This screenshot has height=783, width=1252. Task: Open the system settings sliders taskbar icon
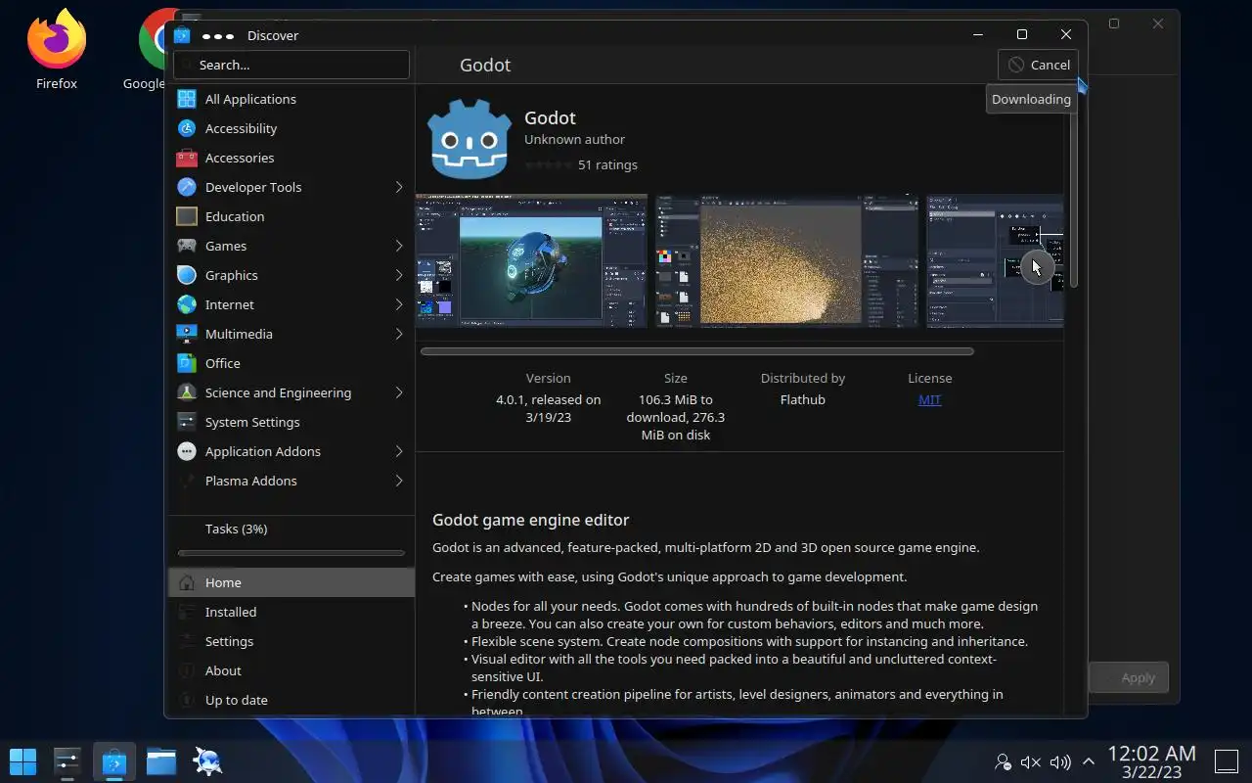point(67,760)
